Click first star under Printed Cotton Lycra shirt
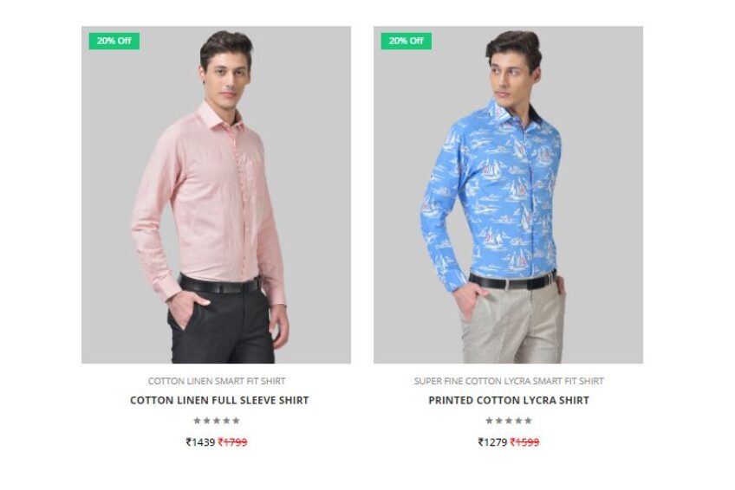735x490 pixels. point(489,420)
